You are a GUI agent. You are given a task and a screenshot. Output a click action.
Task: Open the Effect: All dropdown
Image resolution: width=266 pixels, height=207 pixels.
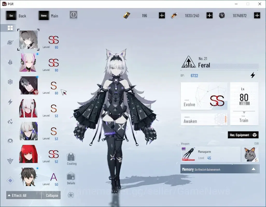pos(24,195)
